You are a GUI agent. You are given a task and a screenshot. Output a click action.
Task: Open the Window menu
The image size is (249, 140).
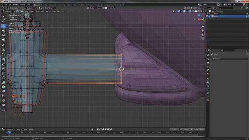click(x=22, y=5)
